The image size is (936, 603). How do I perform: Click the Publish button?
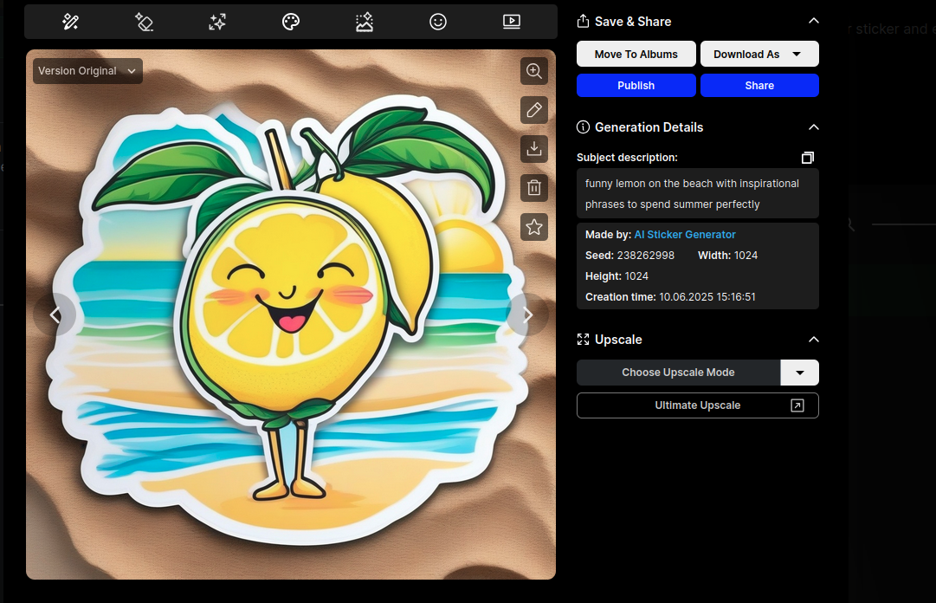click(x=636, y=85)
